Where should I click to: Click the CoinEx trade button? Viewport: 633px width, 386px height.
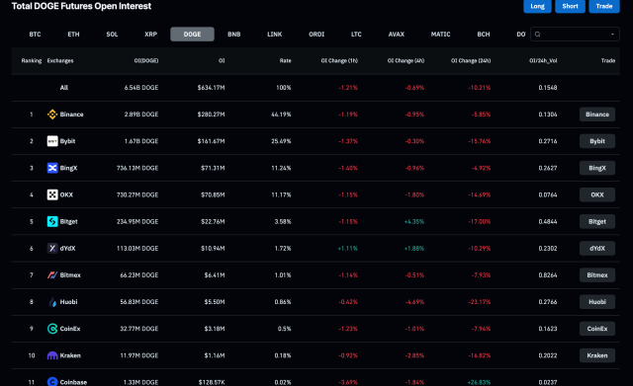click(x=597, y=329)
